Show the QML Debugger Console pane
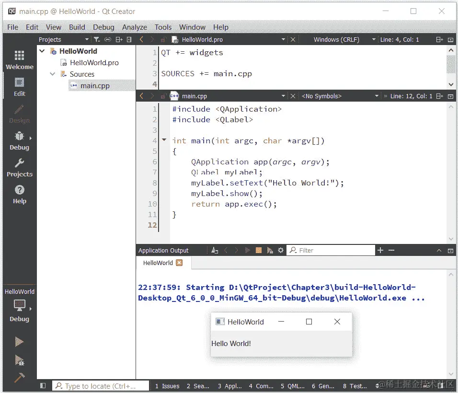The width and height of the screenshot is (458, 393). click(x=293, y=386)
